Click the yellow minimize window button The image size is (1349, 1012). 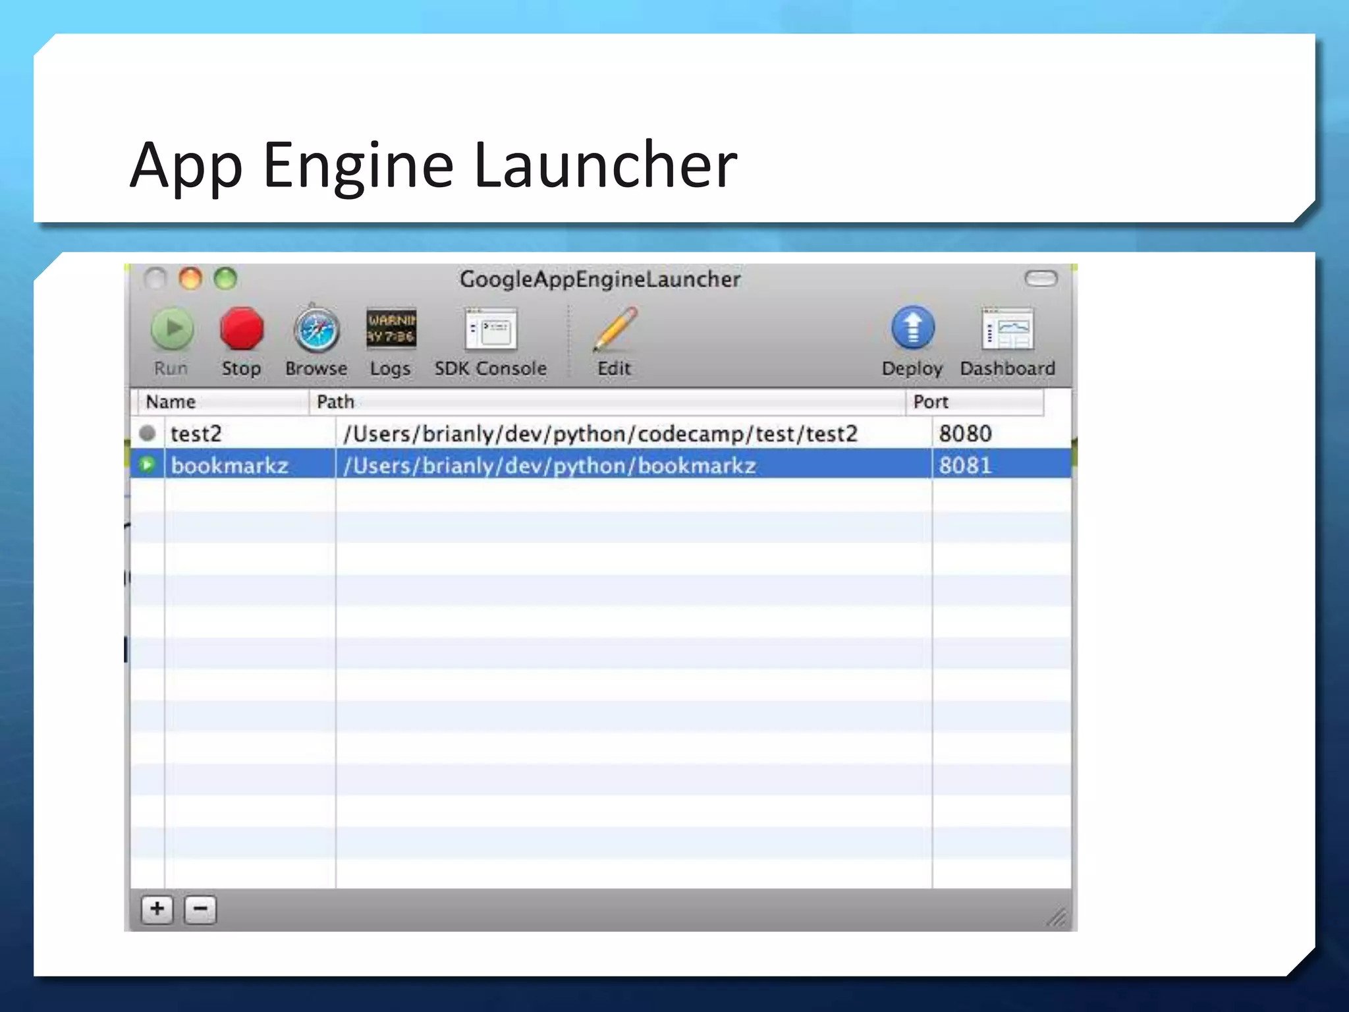tap(190, 279)
